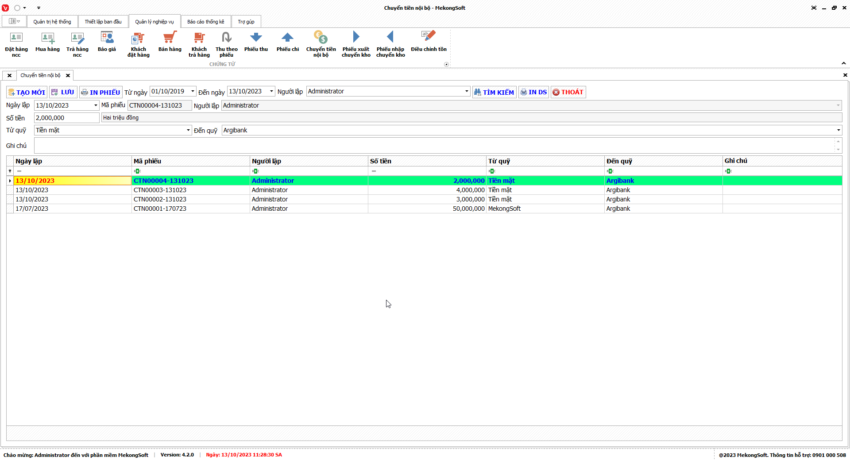Image resolution: width=850 pixels, height=460 pixels.
Task: Expand the Từ quỹ combo box
Action: (x=188, y=130)
